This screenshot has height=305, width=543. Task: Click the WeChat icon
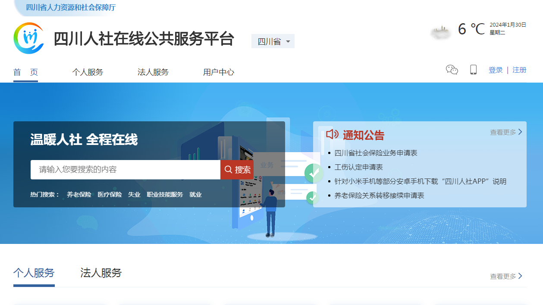[x=452, y=70]
